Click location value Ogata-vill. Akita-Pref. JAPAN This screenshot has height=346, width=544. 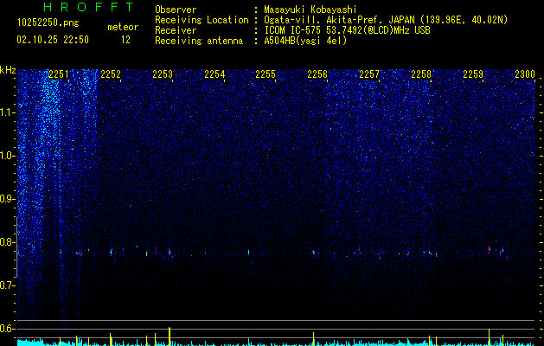339,20
